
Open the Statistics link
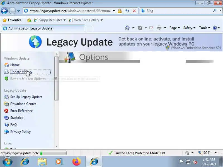coord(17,118)
